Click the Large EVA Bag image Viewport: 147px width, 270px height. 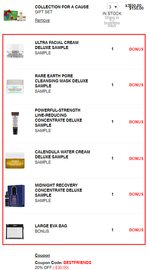click(15, 231)
